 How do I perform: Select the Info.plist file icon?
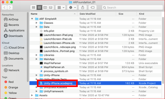(x=41, y=31)
